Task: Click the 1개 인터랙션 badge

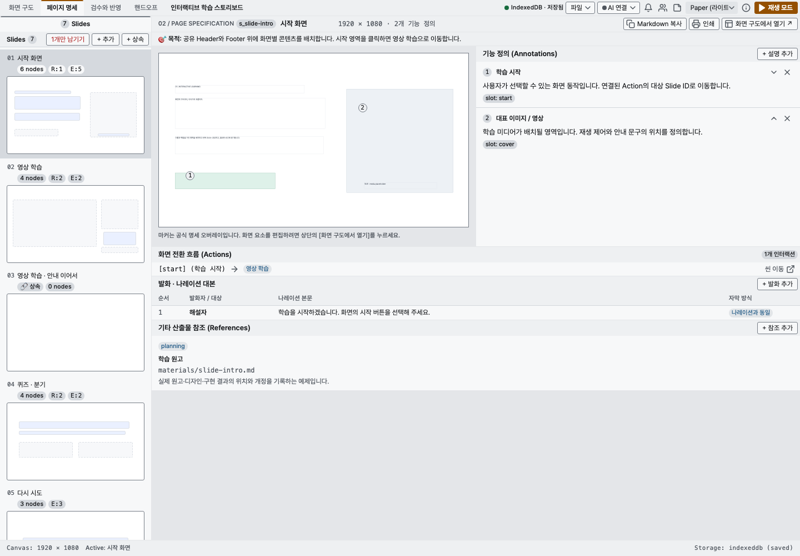Action: [x=779, y=255]
